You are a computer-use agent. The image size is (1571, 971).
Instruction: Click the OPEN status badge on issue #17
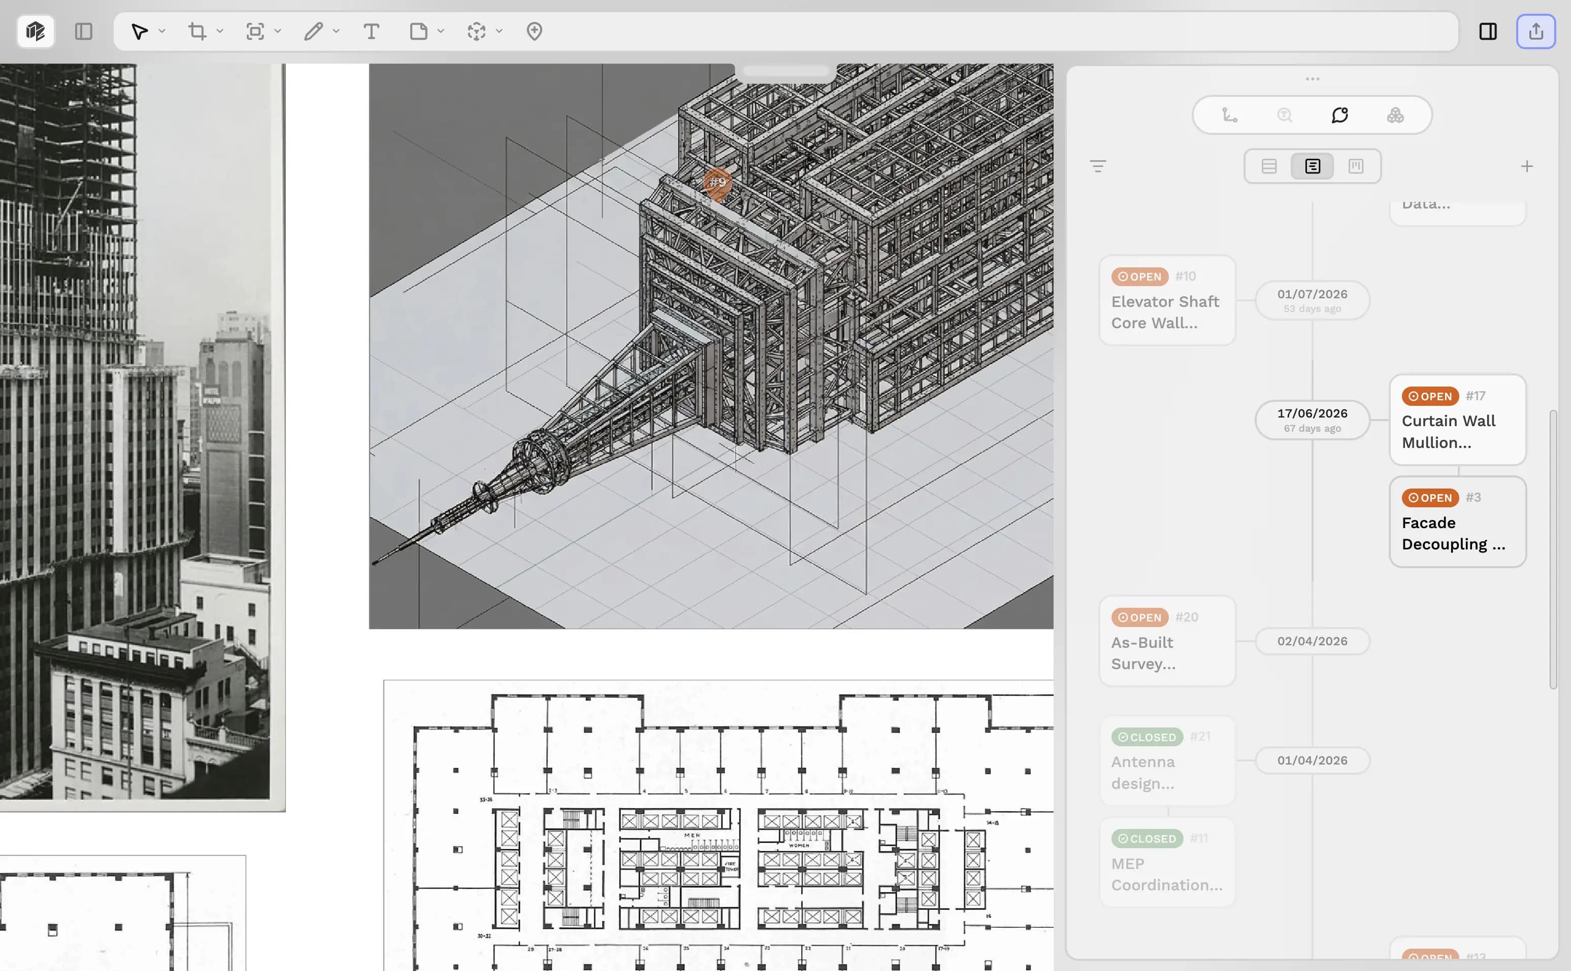1429,396
